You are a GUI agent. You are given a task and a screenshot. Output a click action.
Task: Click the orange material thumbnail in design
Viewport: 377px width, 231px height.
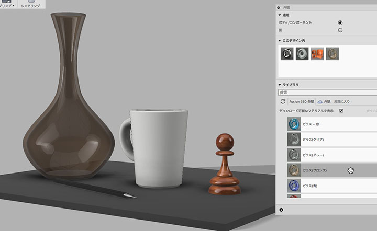(317, 53)
